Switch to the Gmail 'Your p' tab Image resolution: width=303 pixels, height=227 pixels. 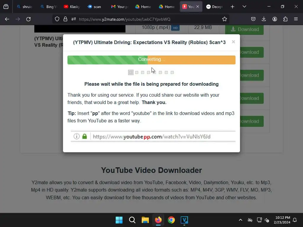tap(120, 7)
